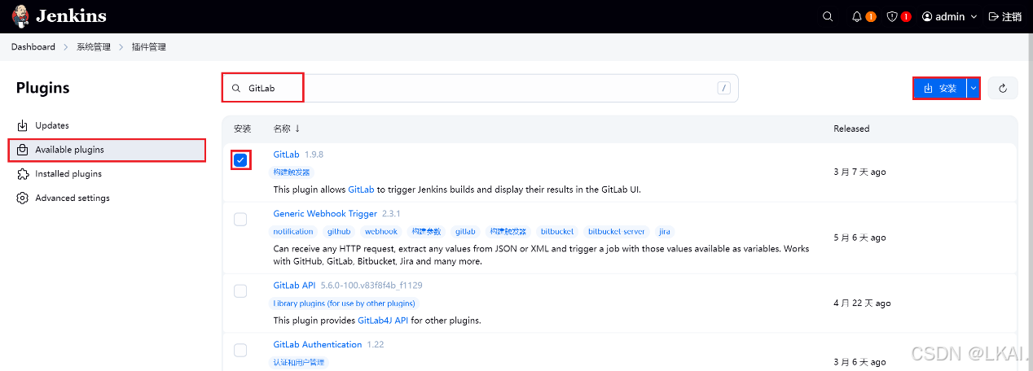Image resolution: width=1033 pixels, height=371 pixels.
Task: Select Available plugins in the sidebar
Action: coord(107,150)
